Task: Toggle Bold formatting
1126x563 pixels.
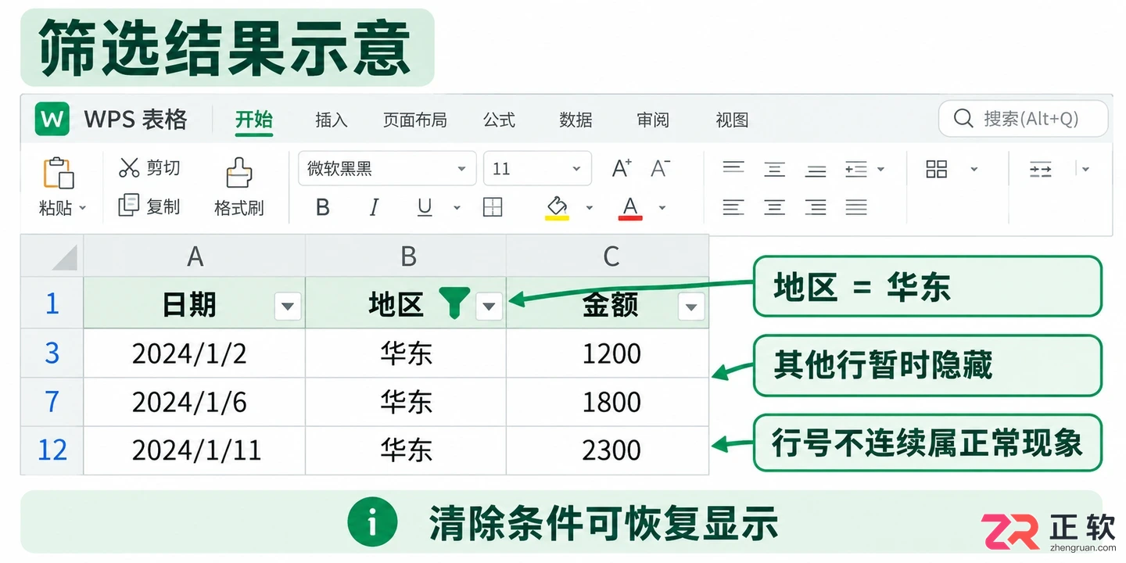Action: click(x=322, y=207)
